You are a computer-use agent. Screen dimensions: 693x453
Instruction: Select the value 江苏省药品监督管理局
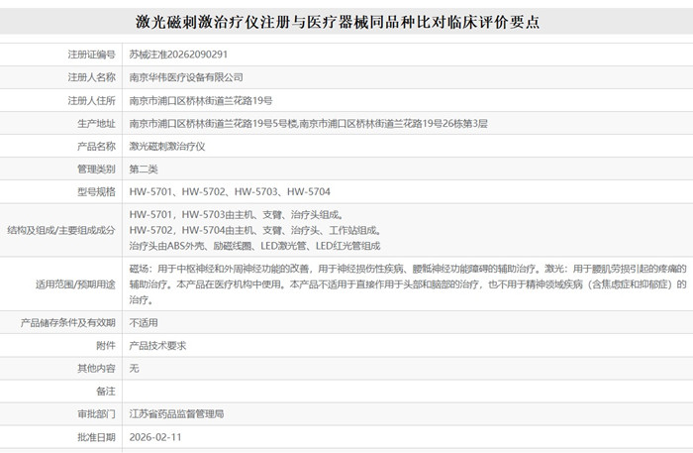[176, 413]
